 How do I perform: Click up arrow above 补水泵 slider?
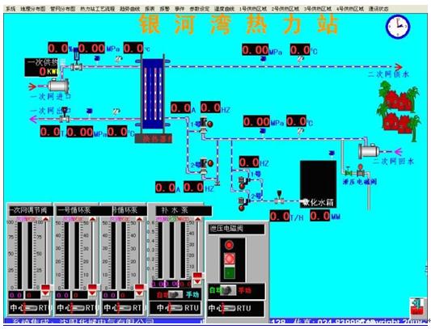(x=197, y=219)
